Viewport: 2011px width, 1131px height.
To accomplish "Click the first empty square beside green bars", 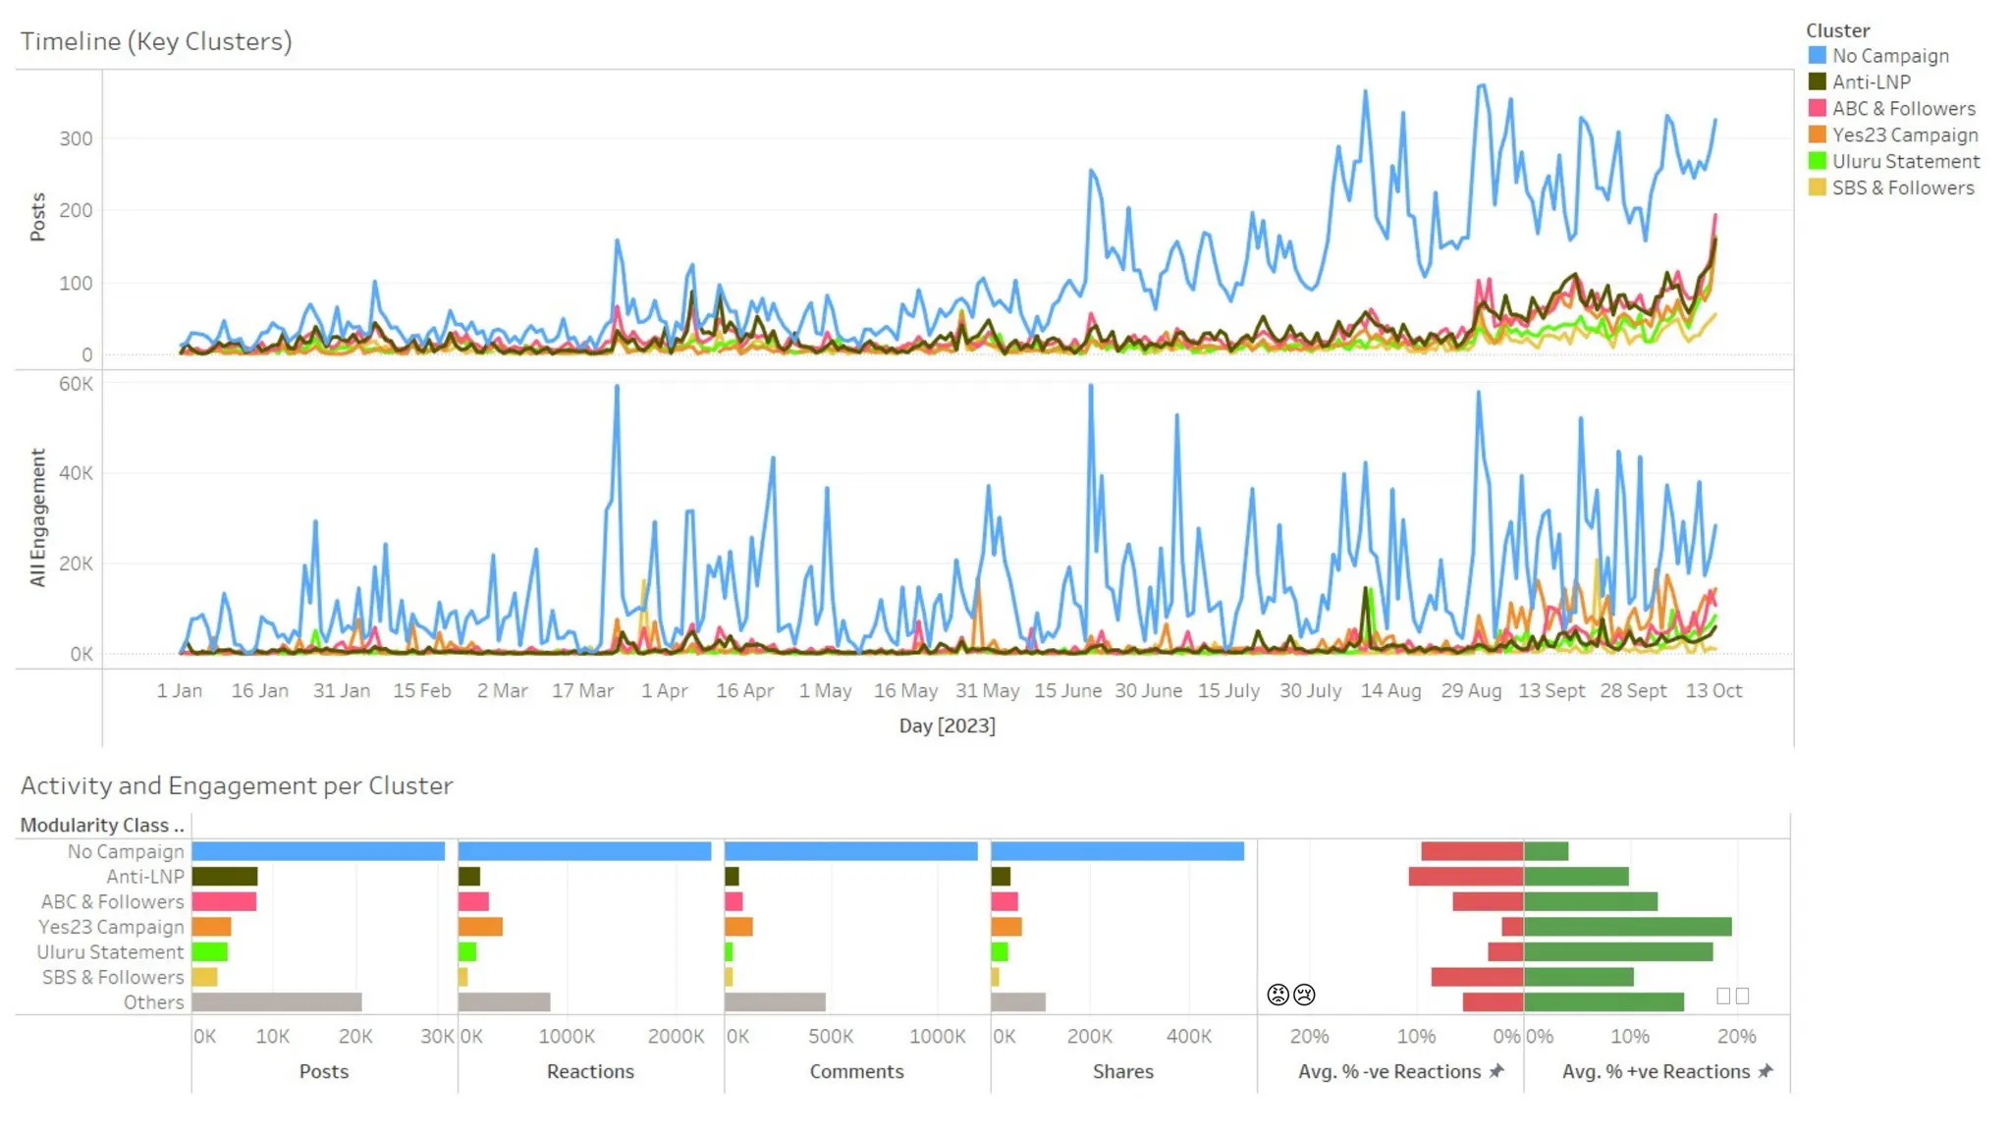I will point(1723,996).
